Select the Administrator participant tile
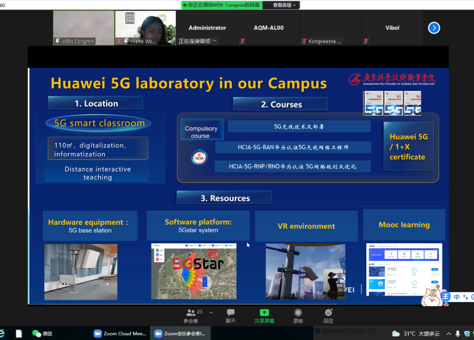 pyautogui.click(x=207, y=28)
